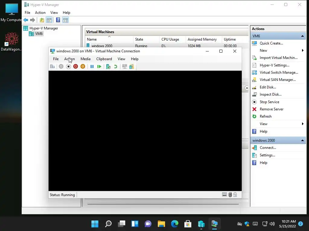Click the greyed Start power icon in VM toolbar

tap(61, 66)
